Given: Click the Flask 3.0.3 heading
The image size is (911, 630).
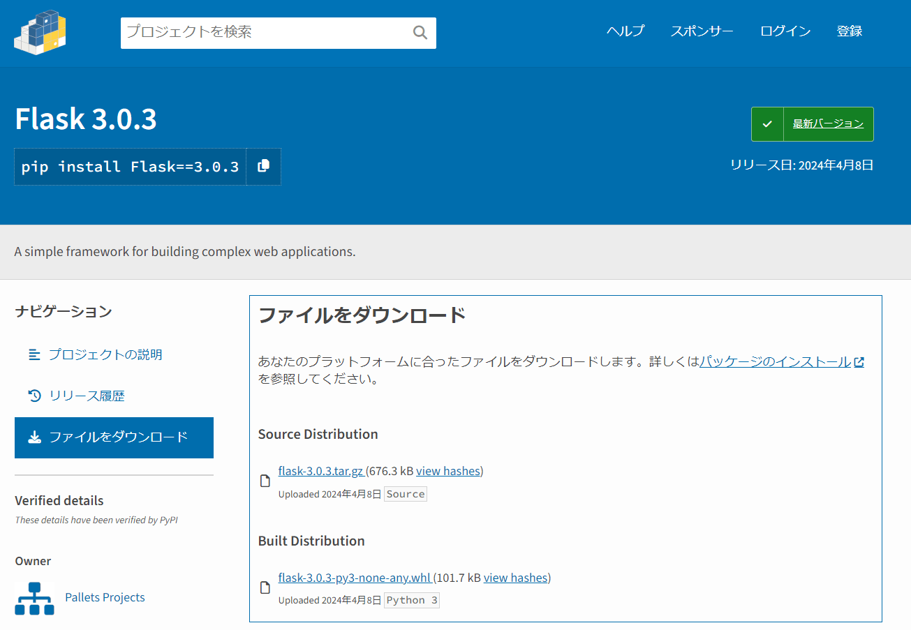Looking at the screenshot, I should point(86,119).
